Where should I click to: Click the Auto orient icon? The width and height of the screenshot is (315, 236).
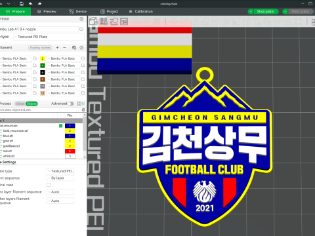tap(114, 21)
